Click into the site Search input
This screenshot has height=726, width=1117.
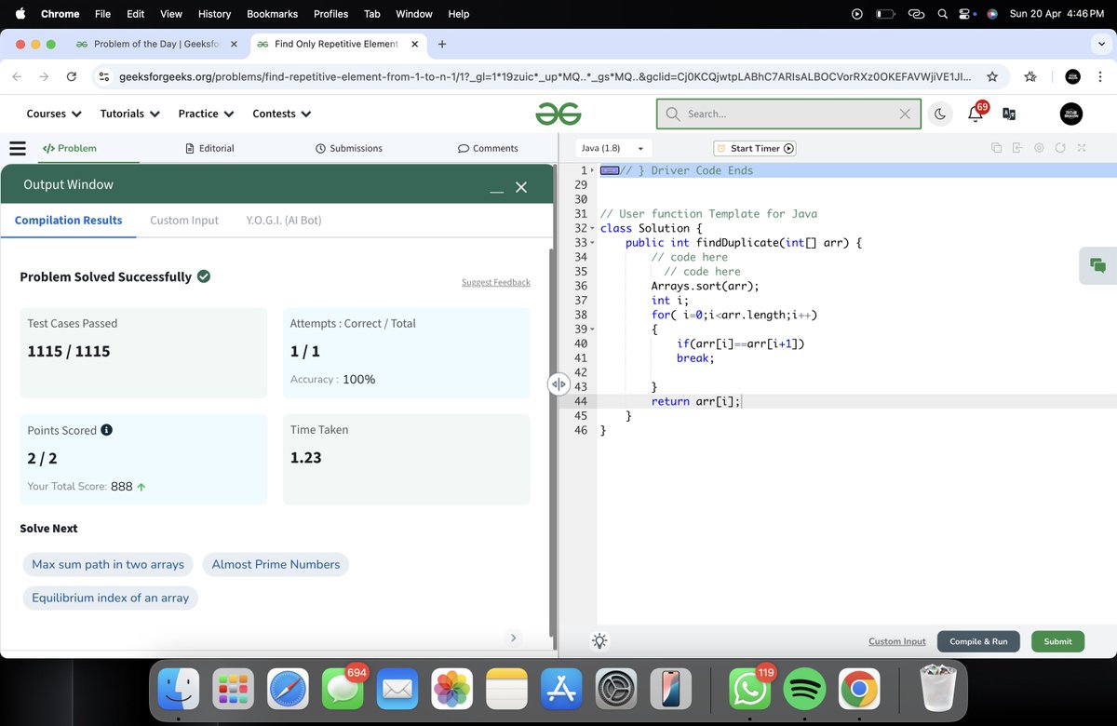tap(789, 114)
